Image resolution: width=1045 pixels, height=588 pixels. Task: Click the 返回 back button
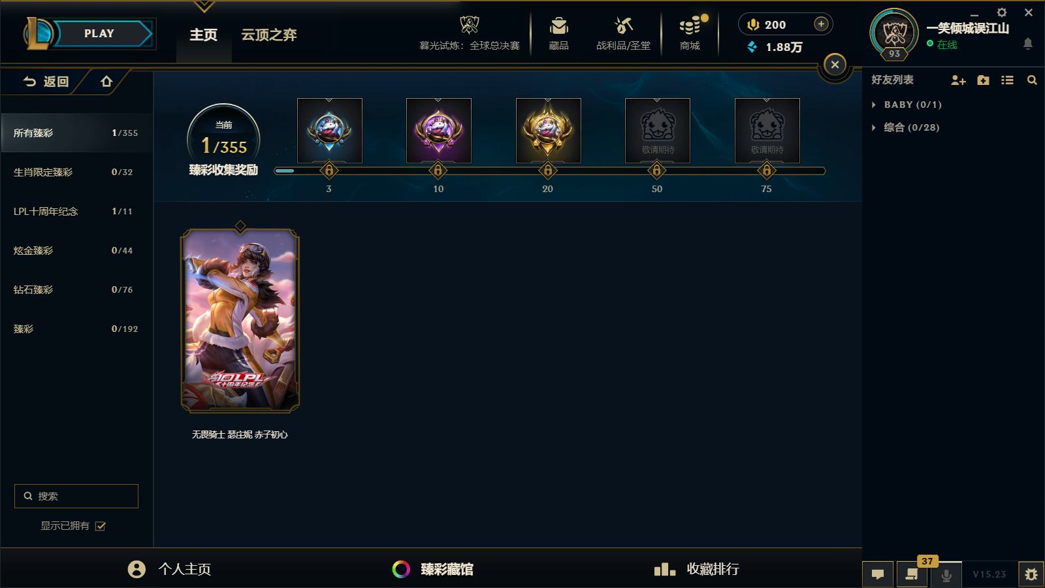pyautogui.click(x=46, y=82)
